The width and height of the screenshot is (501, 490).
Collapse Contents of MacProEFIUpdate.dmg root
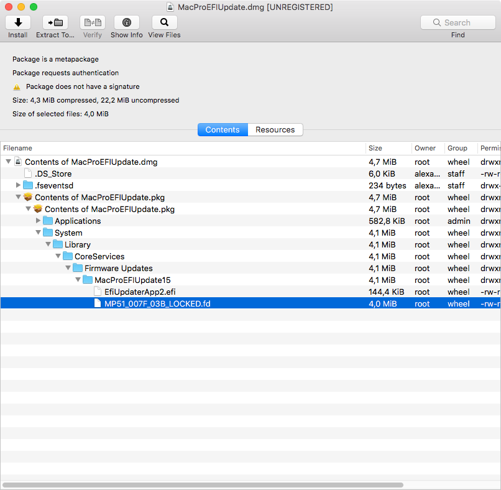coord(9,162)
